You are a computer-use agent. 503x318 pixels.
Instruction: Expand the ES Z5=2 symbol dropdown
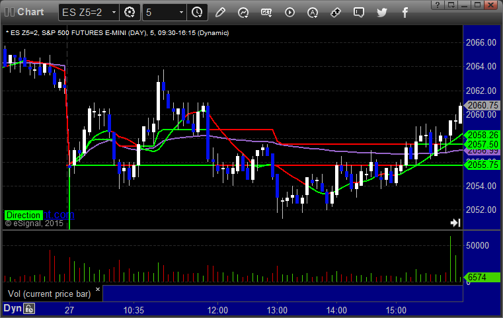(x=114, y=13)
